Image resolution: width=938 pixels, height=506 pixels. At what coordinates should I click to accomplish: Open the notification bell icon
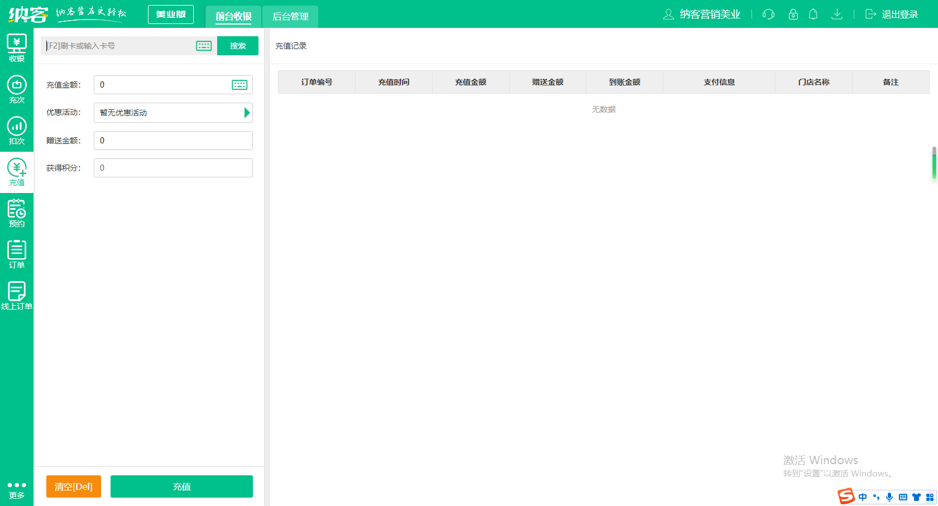pos(813,15)
